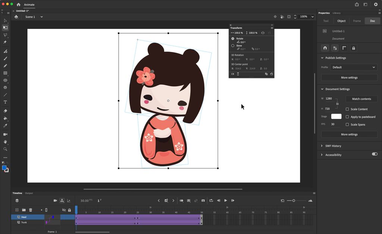Activate the Zoom tool
The width and height of the screenshot is (382, 234).
(x=5, y=149)
